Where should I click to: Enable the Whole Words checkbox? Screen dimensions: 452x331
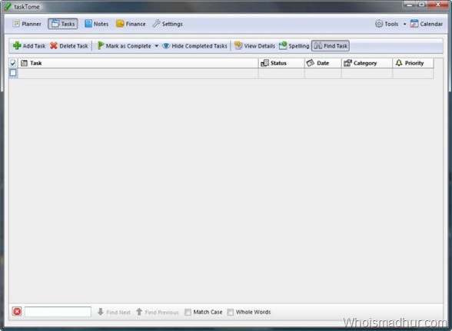pos(231,312)
